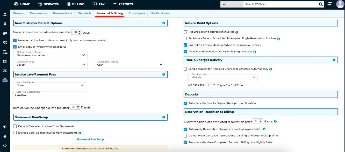345x152 pixels.
Task: Check Do Not Move Cancelled Reservations option
Action: 185,136
